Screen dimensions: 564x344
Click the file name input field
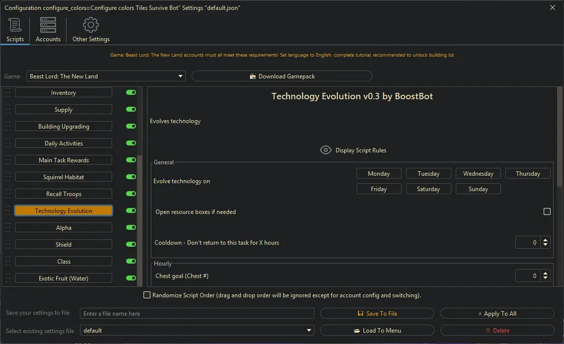point(197,314)
